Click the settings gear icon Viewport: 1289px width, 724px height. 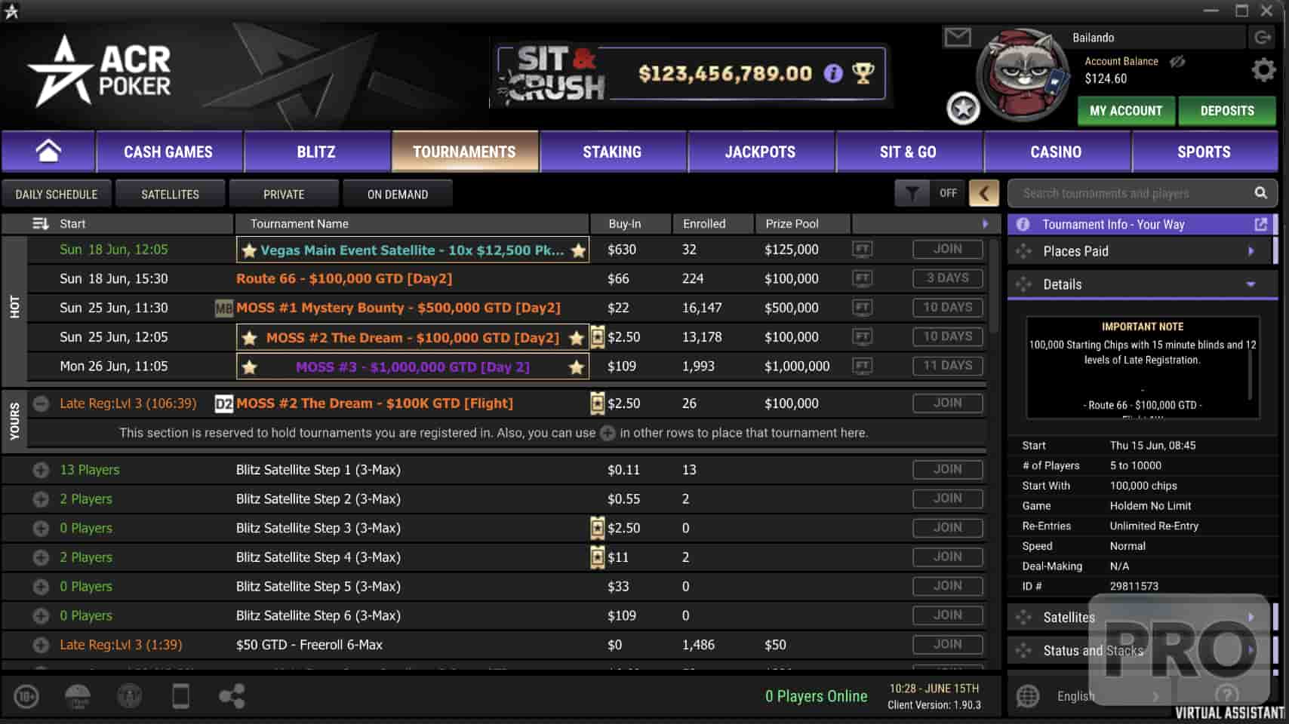pyautogui.click(x=1263, y=71)
